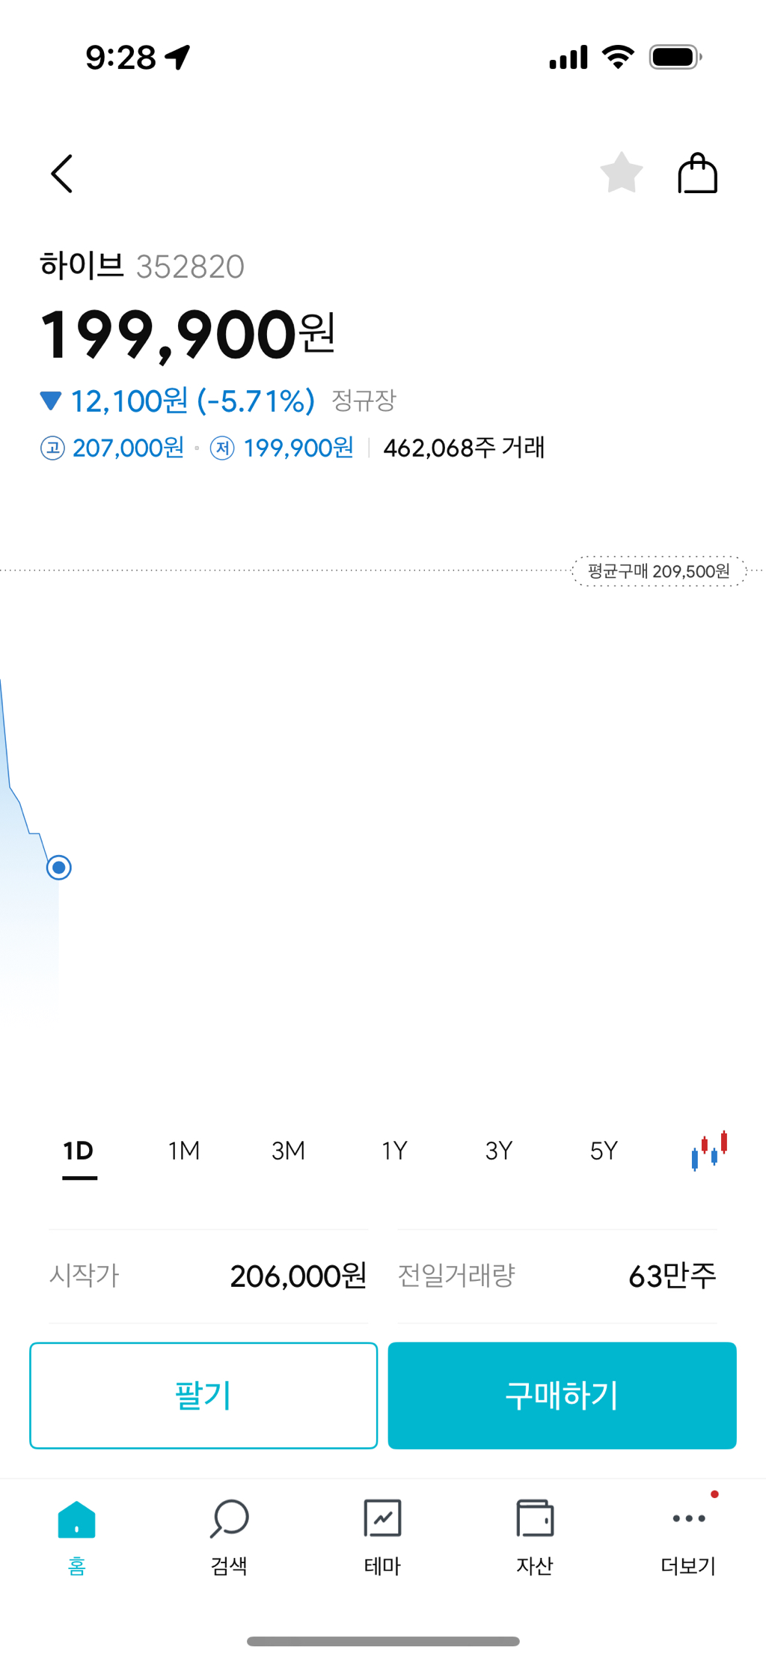Open the shopping bag icon
The width and height of the screenshot is (766, 1662).
click(697, 174)
